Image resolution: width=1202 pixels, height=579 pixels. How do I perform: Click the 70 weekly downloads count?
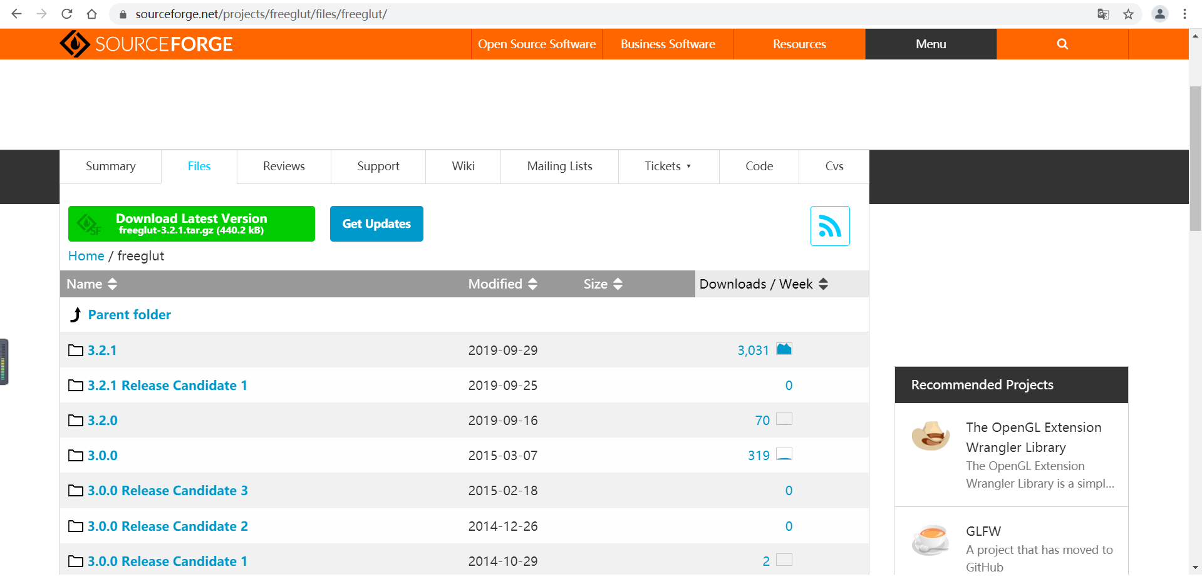click(x=762, y=420)
